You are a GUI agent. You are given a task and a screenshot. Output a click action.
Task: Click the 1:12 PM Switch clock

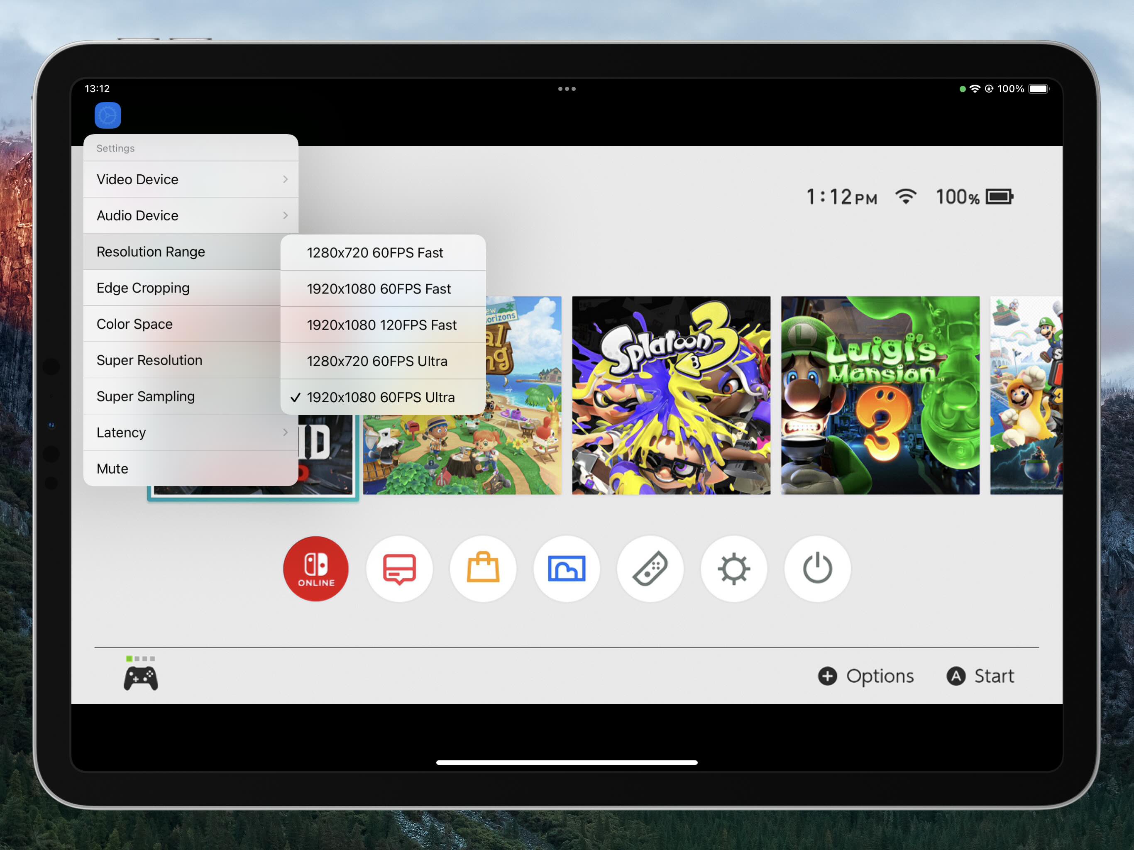[x=841, y=197]
